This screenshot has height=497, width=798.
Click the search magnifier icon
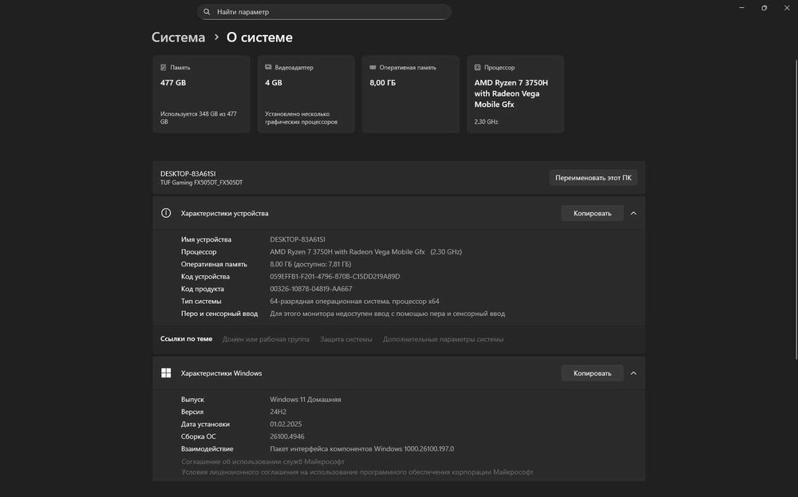coord(207,12)
